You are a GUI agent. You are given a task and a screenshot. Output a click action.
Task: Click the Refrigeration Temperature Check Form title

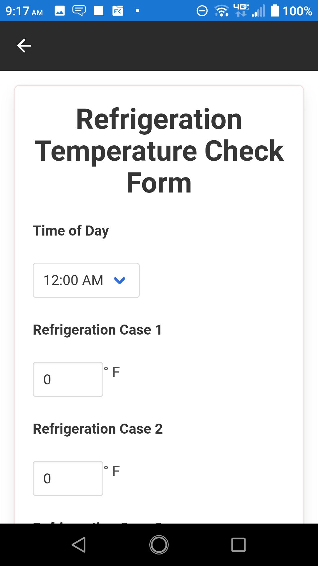159,151
